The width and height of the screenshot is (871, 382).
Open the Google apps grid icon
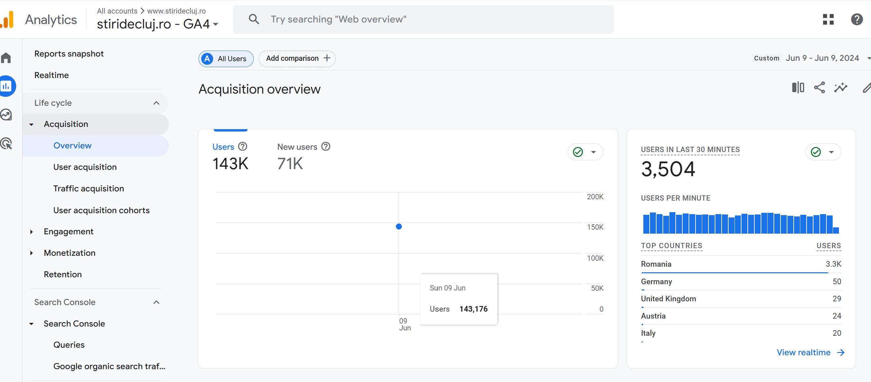(x=828, y=19)
